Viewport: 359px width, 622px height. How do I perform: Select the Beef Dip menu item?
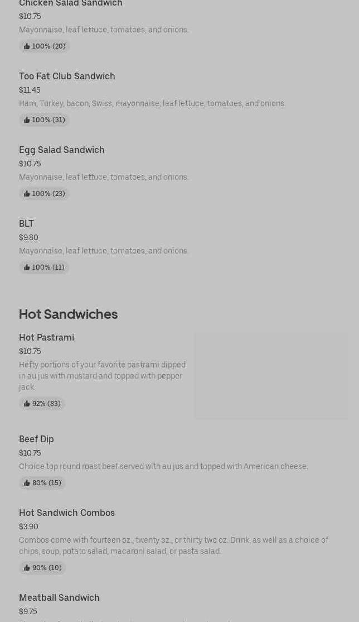(x=37, y=439)
